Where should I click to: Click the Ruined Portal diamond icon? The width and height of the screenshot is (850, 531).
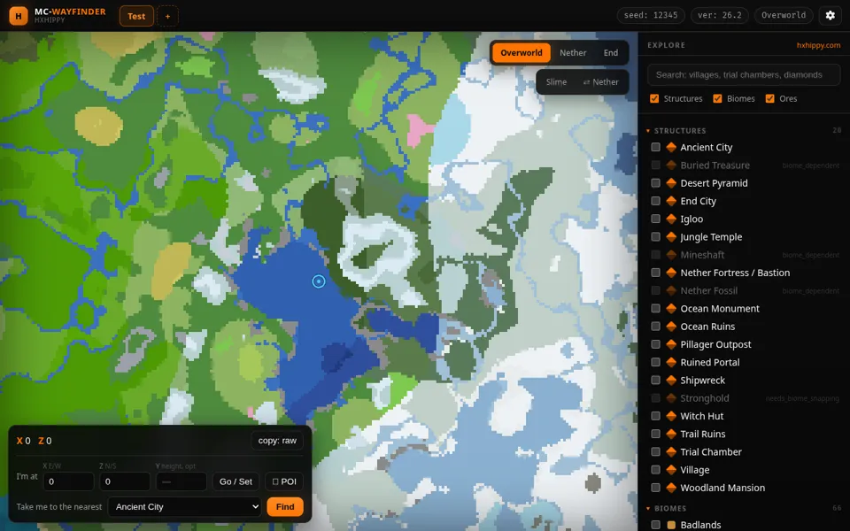[x=671, y=362]
